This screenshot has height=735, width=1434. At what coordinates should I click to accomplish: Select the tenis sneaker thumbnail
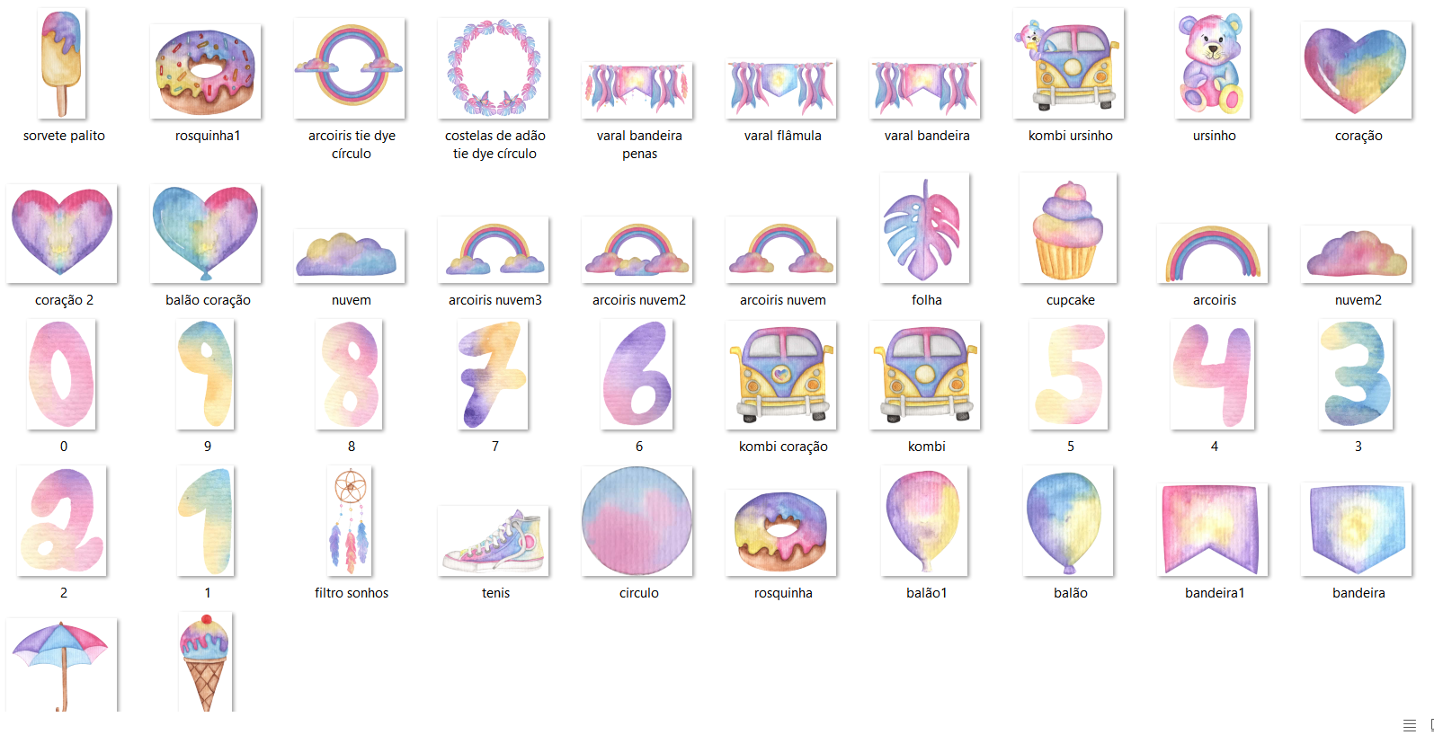494,541
